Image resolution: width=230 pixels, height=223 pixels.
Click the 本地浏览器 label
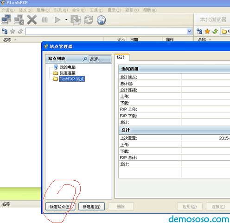pos(213,20)
